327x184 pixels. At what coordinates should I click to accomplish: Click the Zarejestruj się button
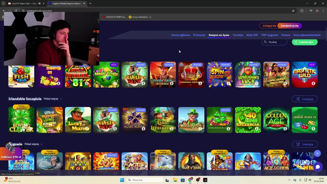point(289,26)
